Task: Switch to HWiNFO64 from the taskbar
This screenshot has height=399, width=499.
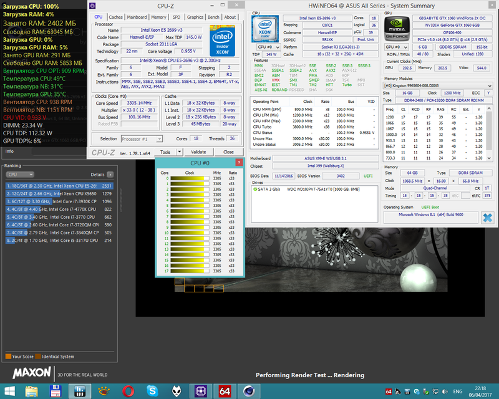Action: point(225,391)
